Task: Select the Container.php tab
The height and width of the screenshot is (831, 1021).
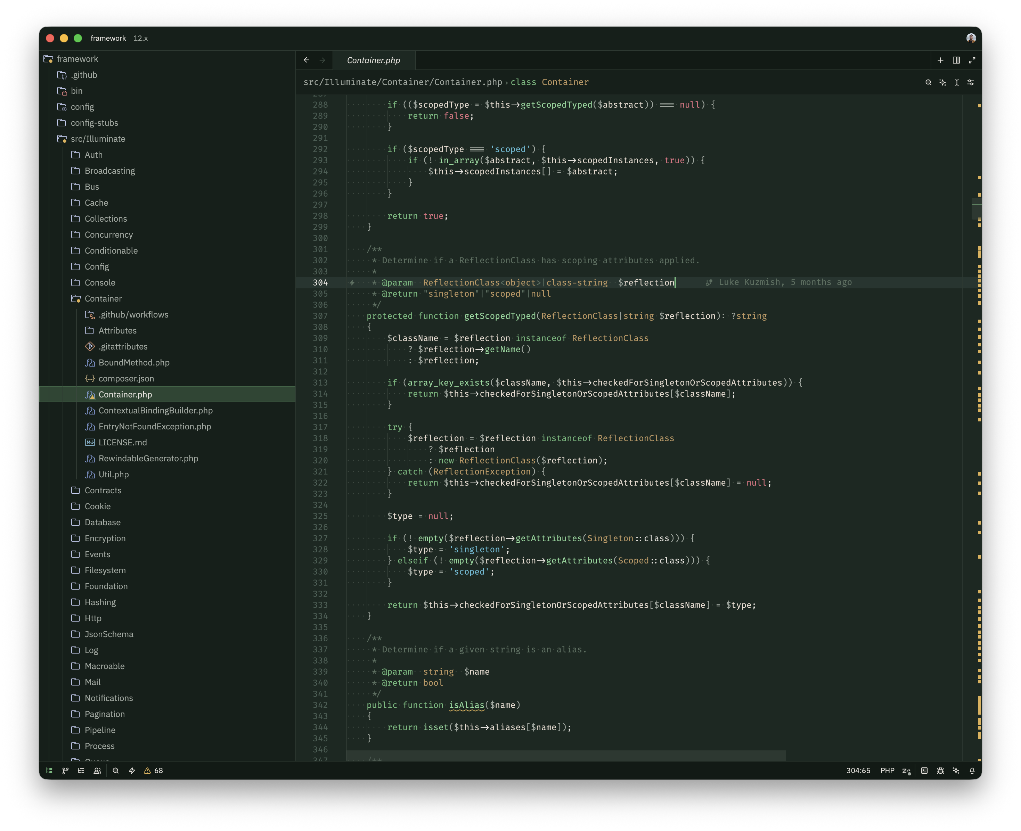Action: coord(374,60)
